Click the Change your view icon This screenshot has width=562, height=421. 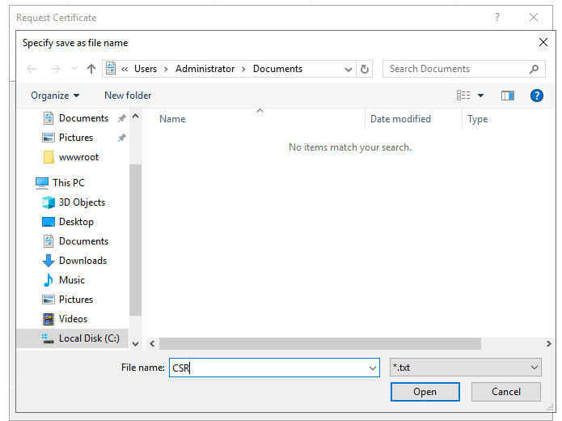(463, 96)
